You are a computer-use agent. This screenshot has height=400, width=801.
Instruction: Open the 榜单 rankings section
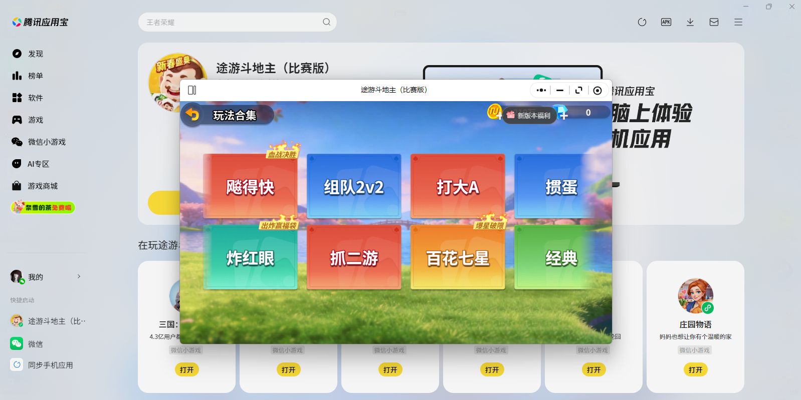coord(28,76)
